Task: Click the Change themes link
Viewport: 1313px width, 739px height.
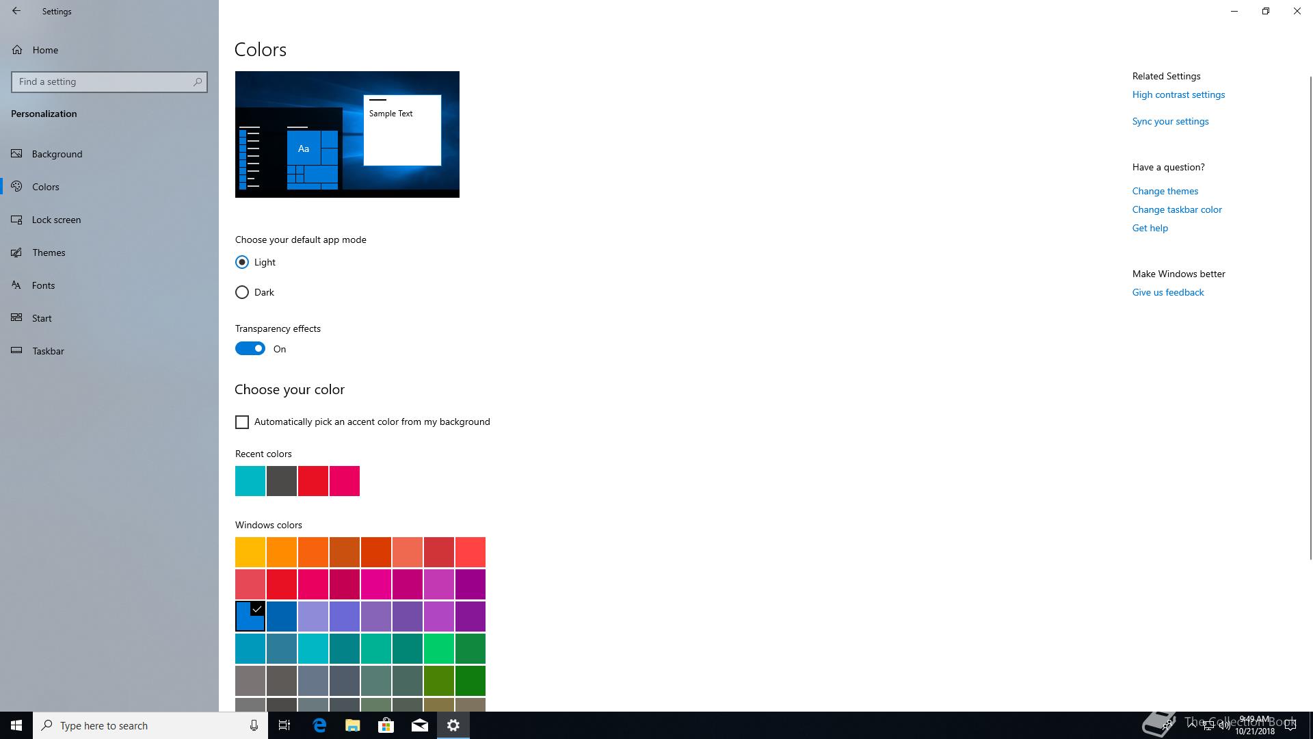Action: click(x=1165, y=191)
